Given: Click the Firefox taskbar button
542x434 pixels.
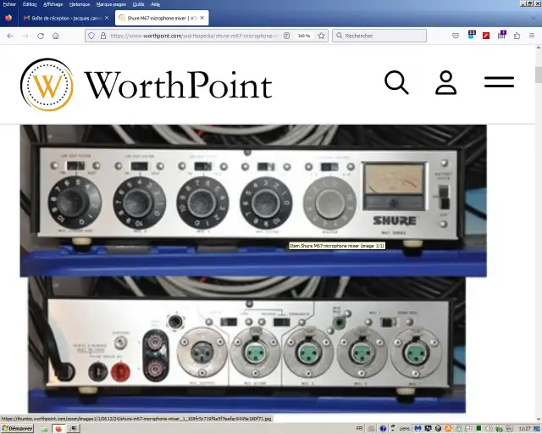Looking at the screenshot, I should pyautogui.click(x=58, y=429).
